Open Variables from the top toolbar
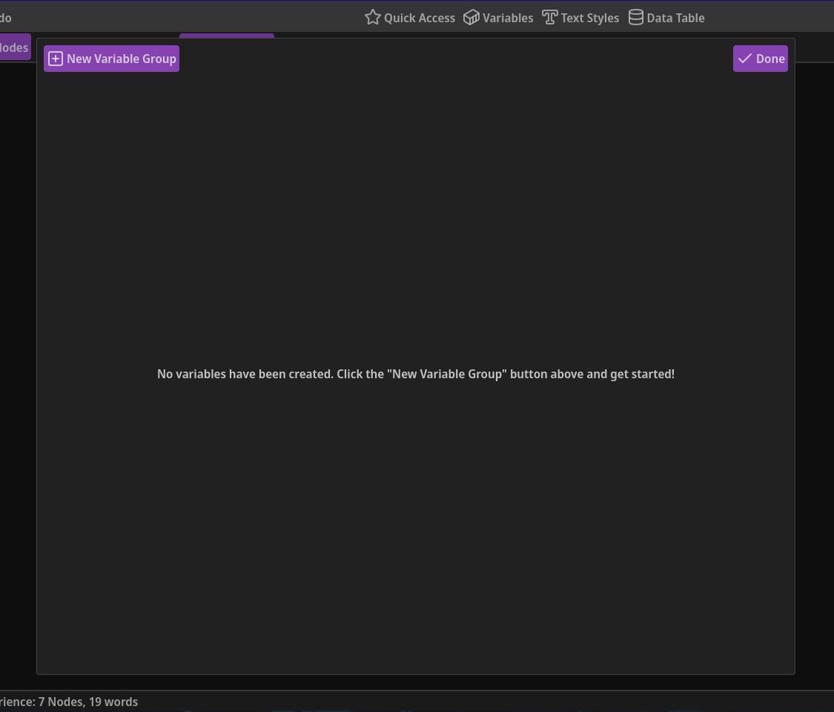Image resolution: width=834 pixels, height=712 pixels. (x=507, y=18)
